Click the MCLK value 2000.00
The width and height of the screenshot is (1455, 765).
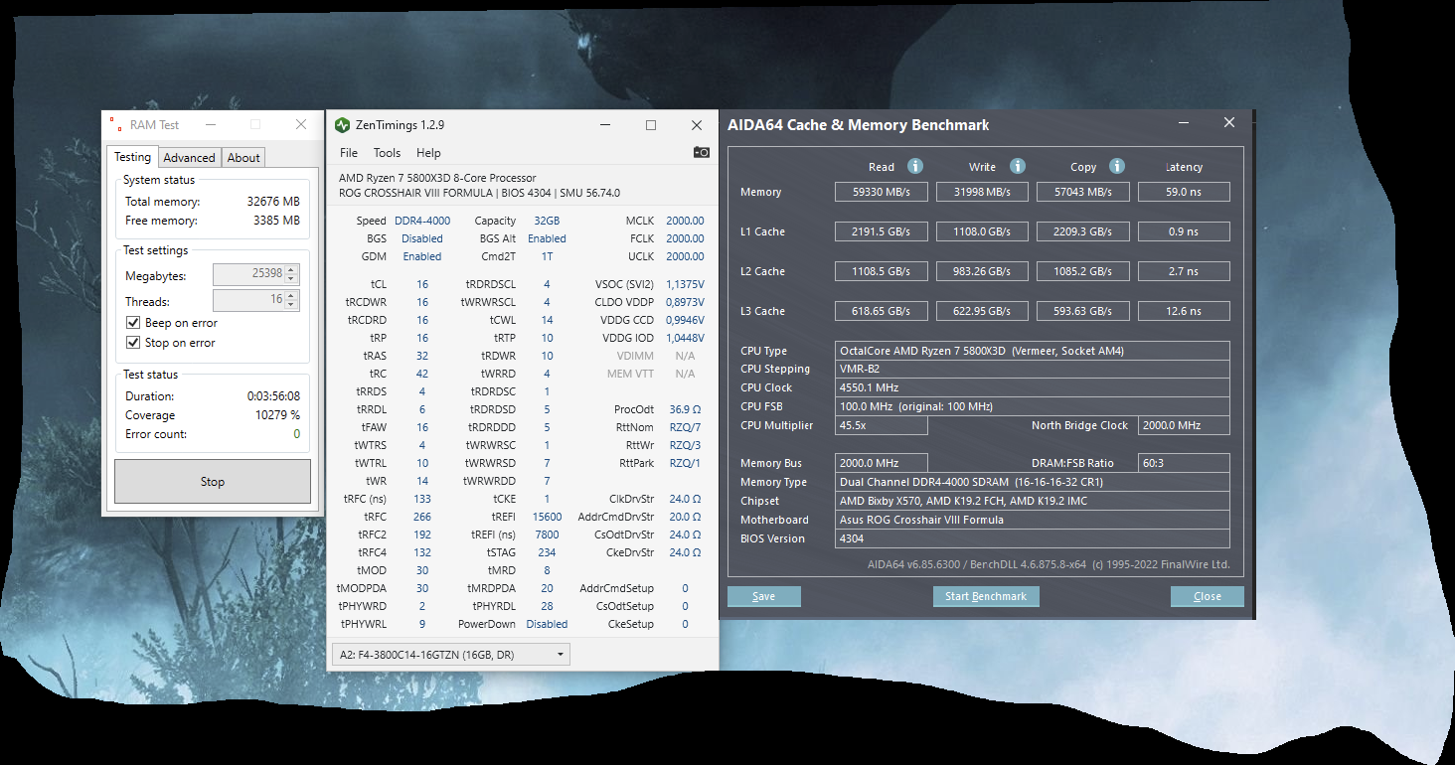685,221
